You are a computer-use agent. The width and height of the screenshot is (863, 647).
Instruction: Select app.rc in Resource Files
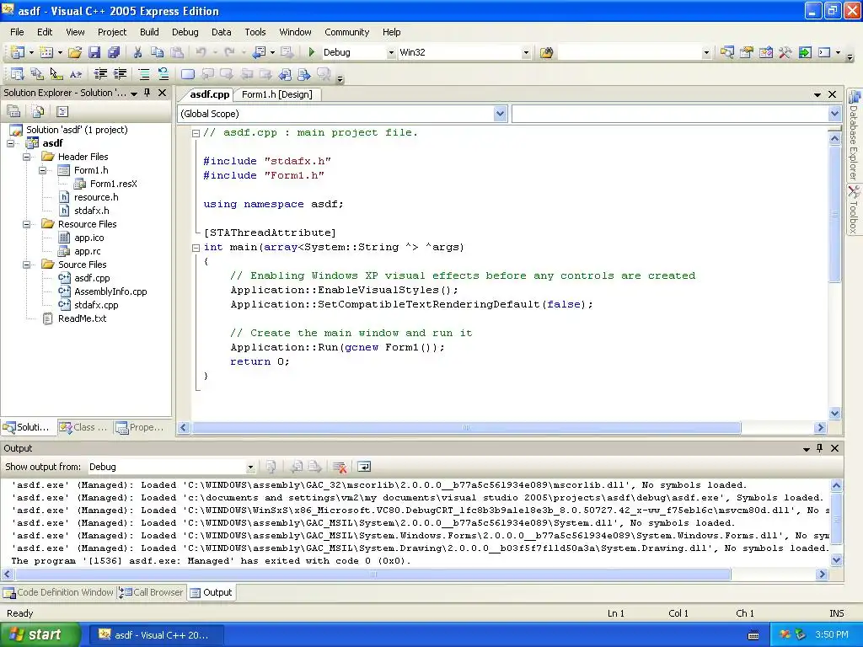[x=88, y=251]
